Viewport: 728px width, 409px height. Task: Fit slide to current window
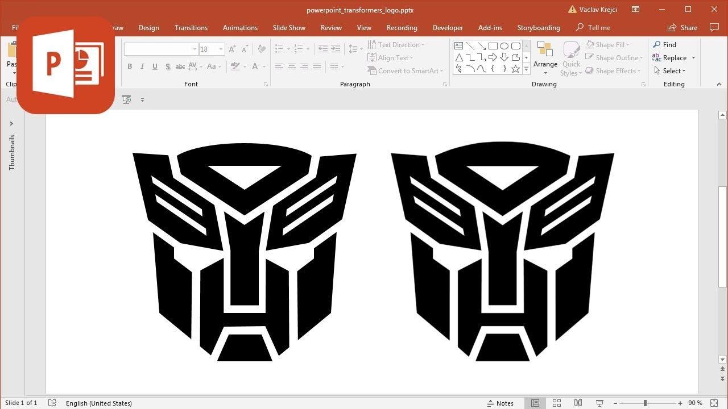point(713,403)
